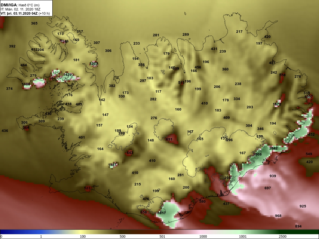The width and height of the screenshot is (319, 239).
Task: Click the map value 476
Action: click(x=146, y=199)
